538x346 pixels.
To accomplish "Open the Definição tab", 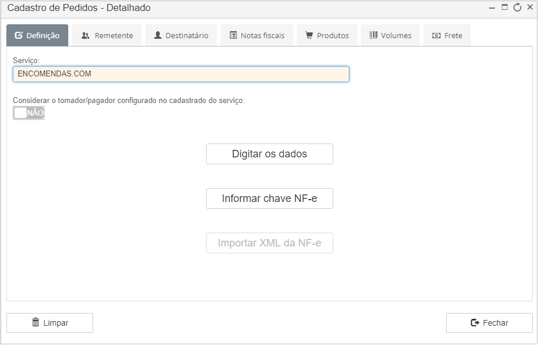I will pos(38,35).
